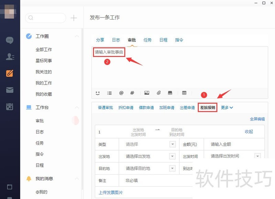This screenshot has height=199, width=275.
Task: Open the calendar icon in the sidebar
Action: pyautogui.click(x=10, y=106)
